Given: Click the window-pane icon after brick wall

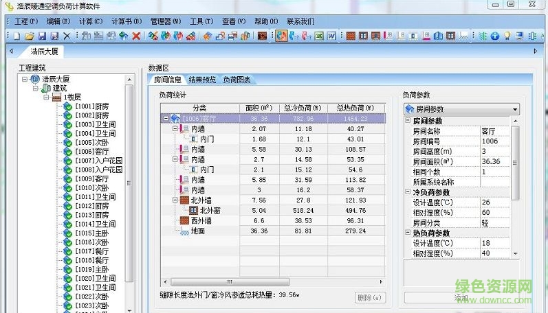Looking at the screenshot, I should click(364, 36).
